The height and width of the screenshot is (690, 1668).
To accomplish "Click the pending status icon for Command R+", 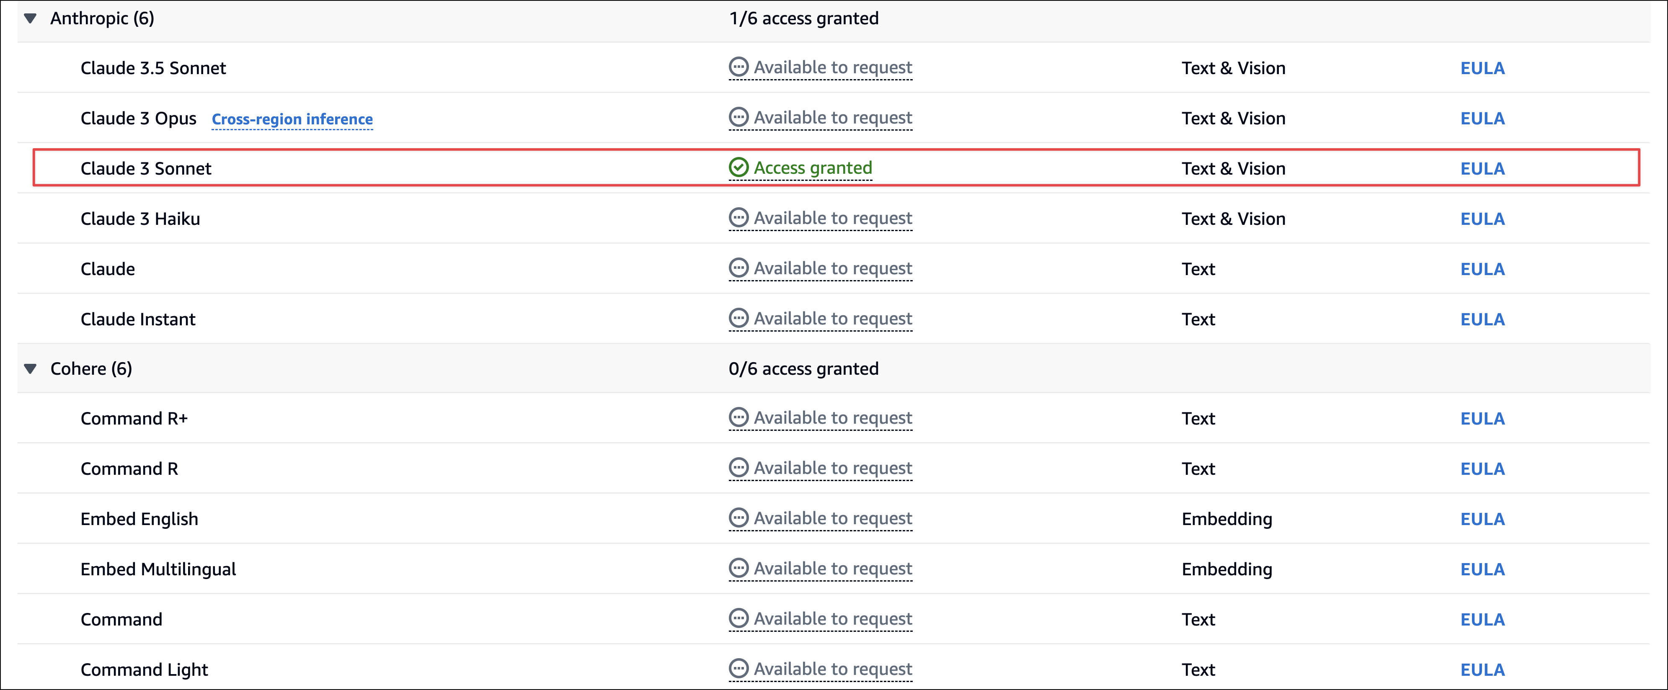I will tap(738, 417).
